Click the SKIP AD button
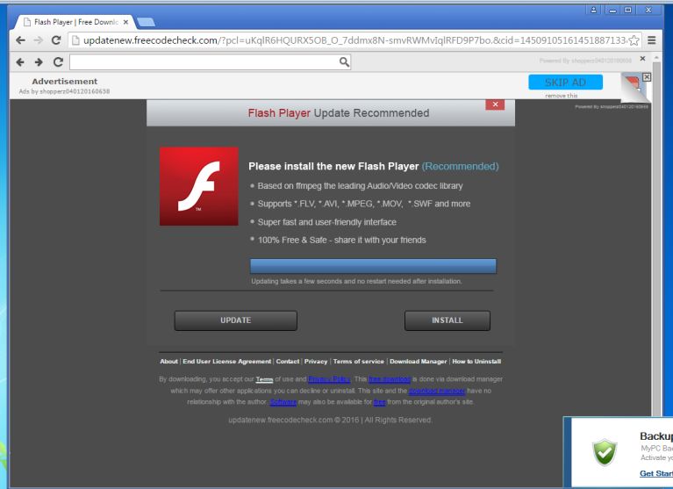 coord(565,82)
